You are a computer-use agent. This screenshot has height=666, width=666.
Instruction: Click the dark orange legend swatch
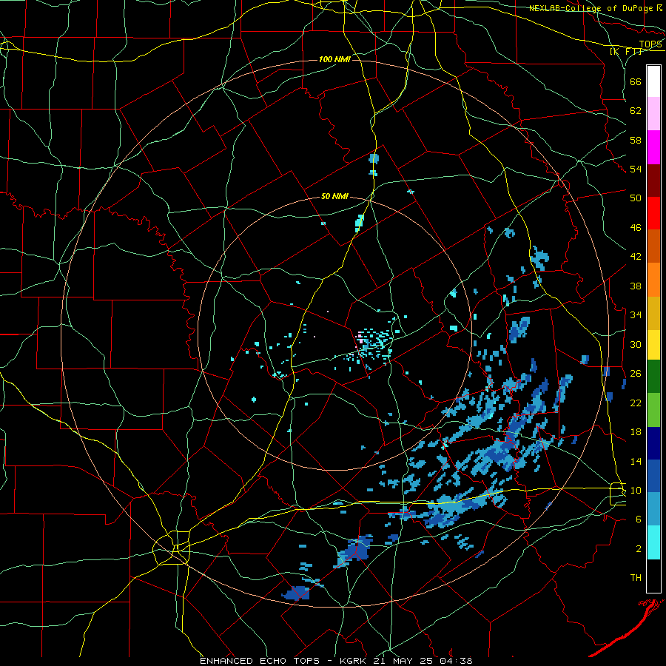653,246
